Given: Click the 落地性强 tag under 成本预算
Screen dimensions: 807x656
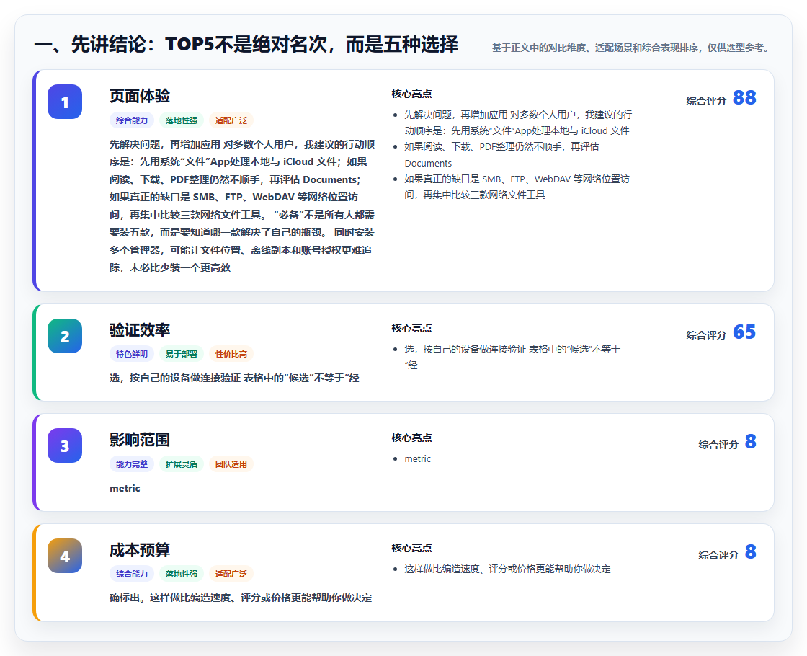Looking at the screenshot, I should pos(181,574).
